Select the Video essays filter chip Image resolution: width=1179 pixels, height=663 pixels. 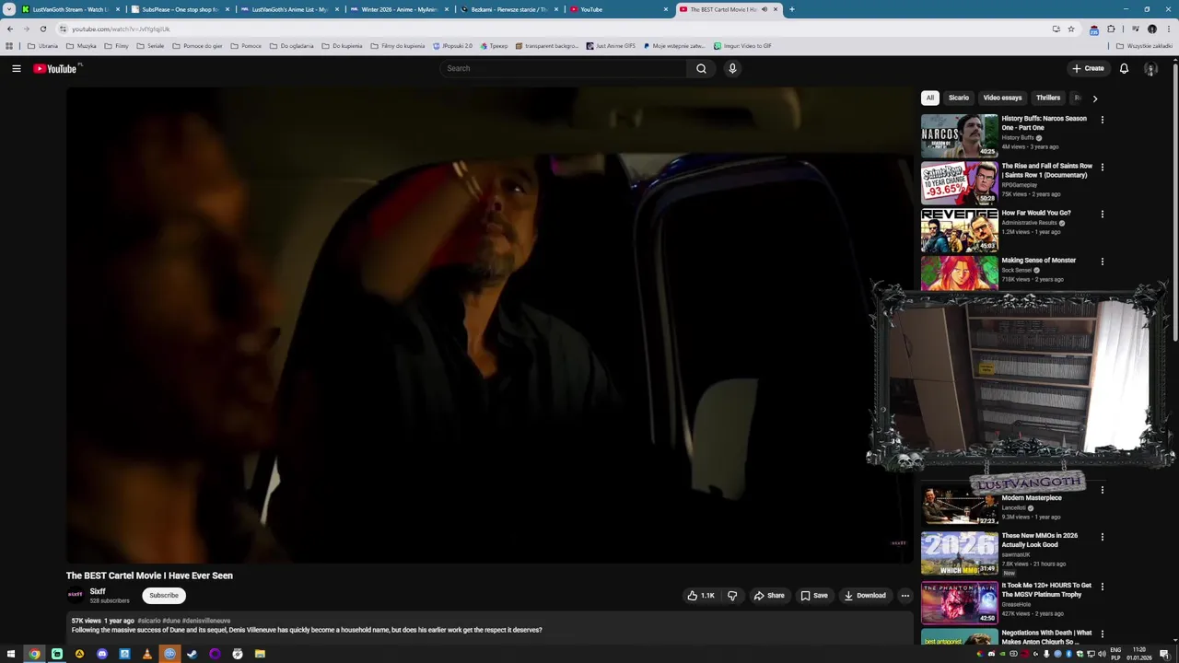pyautogui.click(x=1002, y=98)
